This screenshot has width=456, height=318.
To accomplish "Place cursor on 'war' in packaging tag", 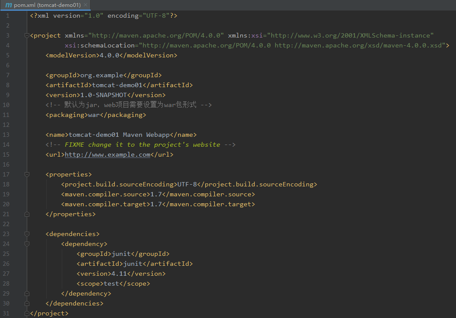I will coord(94,115).
